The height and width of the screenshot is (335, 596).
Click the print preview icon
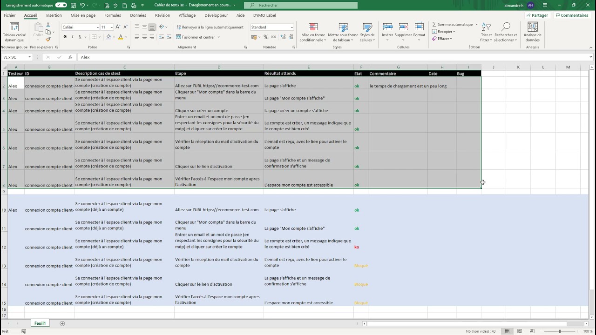(x=107, y=5)
